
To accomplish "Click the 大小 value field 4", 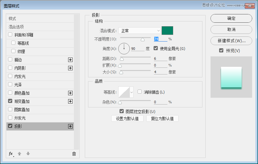I will (x=160, y=72).
